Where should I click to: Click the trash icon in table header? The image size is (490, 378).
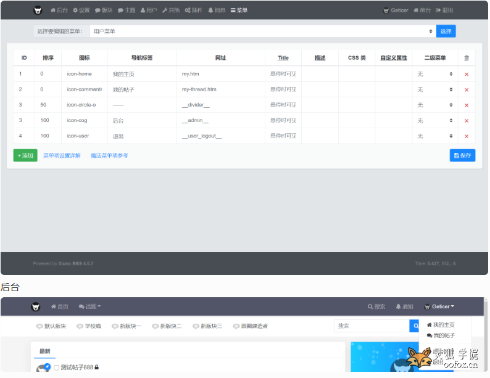tap(466, 58)
